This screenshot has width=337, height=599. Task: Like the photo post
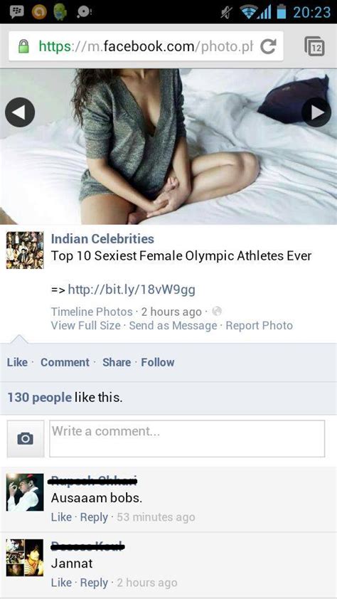point(17,362)
